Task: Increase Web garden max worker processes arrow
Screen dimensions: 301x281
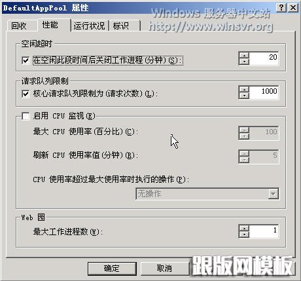Action: pyautogui.click(x=244, y=229)
